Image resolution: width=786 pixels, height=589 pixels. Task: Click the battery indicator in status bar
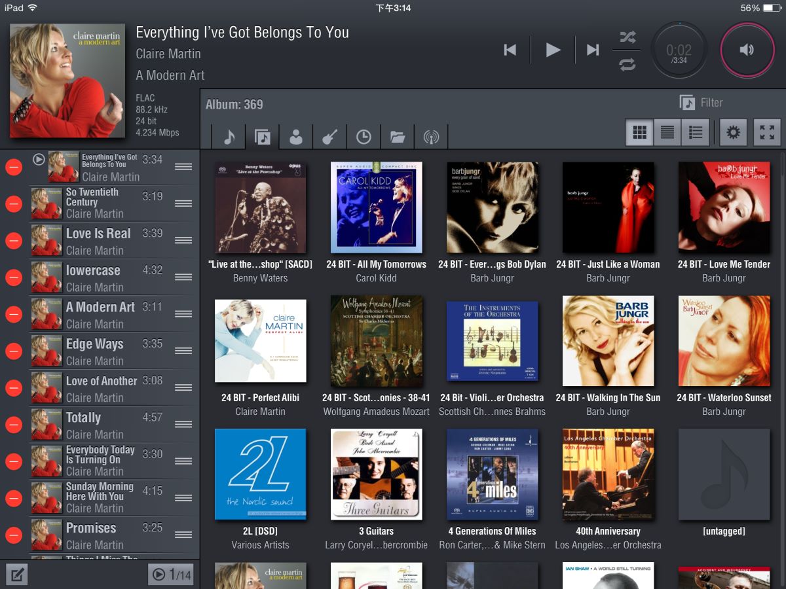[x=772, y=8]
